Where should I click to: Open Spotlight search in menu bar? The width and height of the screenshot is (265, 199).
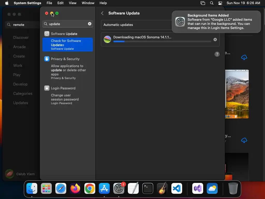212,3
